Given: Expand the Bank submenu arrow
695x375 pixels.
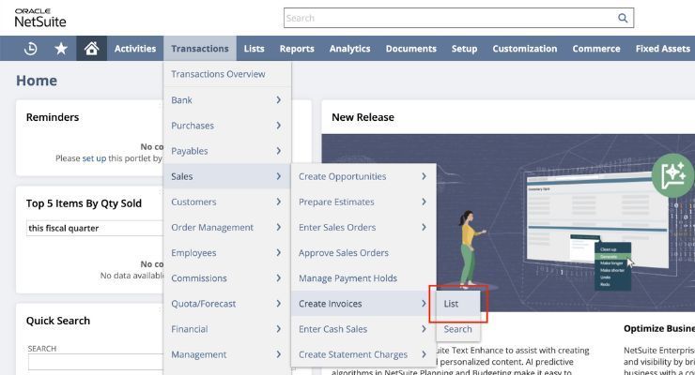Looking at the screenshot, I should pyautogui.click(x=278, y=100).
